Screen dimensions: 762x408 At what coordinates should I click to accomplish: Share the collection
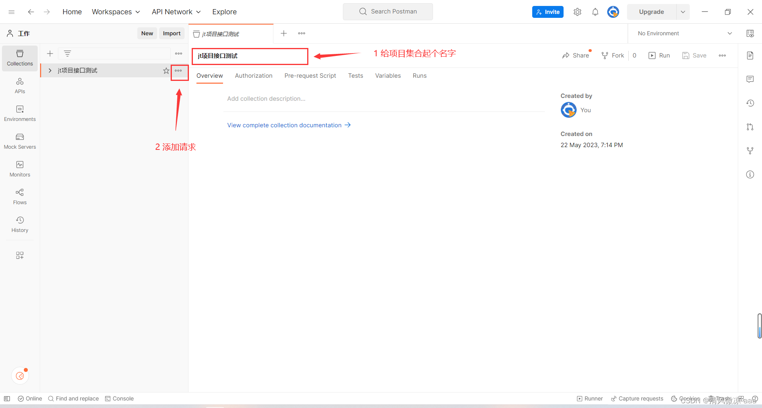point(576,56)
